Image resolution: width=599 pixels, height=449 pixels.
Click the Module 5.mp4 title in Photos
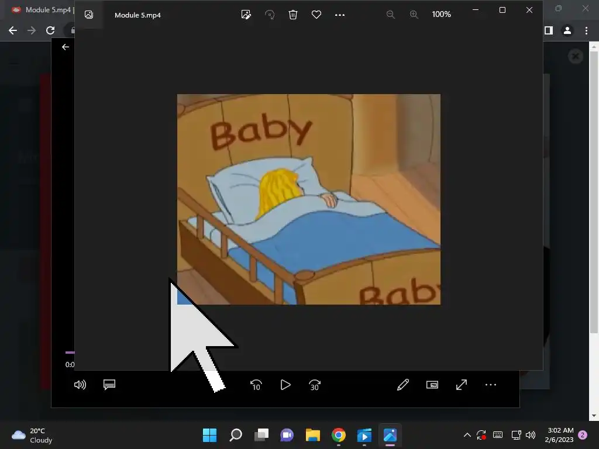[x=137, y=15]
